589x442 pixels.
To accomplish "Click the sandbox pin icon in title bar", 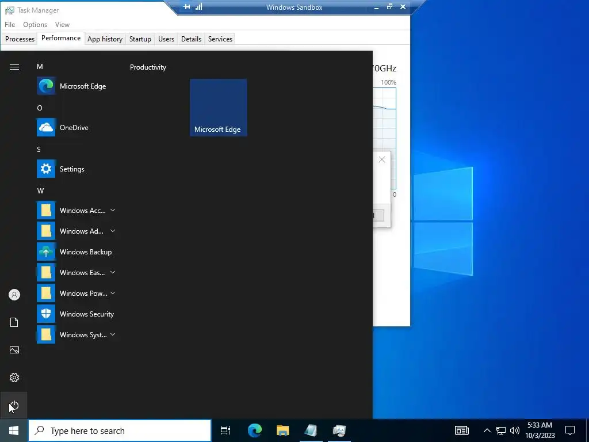I will click(187, 7).
